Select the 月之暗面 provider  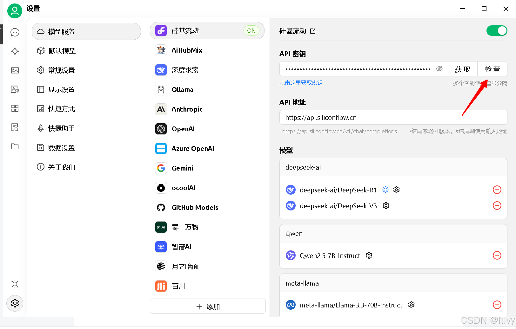point(207,267)
